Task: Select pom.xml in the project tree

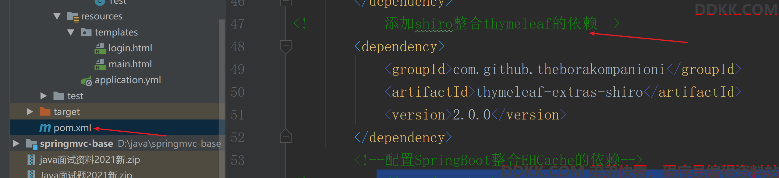Action: tap(73, 128)
